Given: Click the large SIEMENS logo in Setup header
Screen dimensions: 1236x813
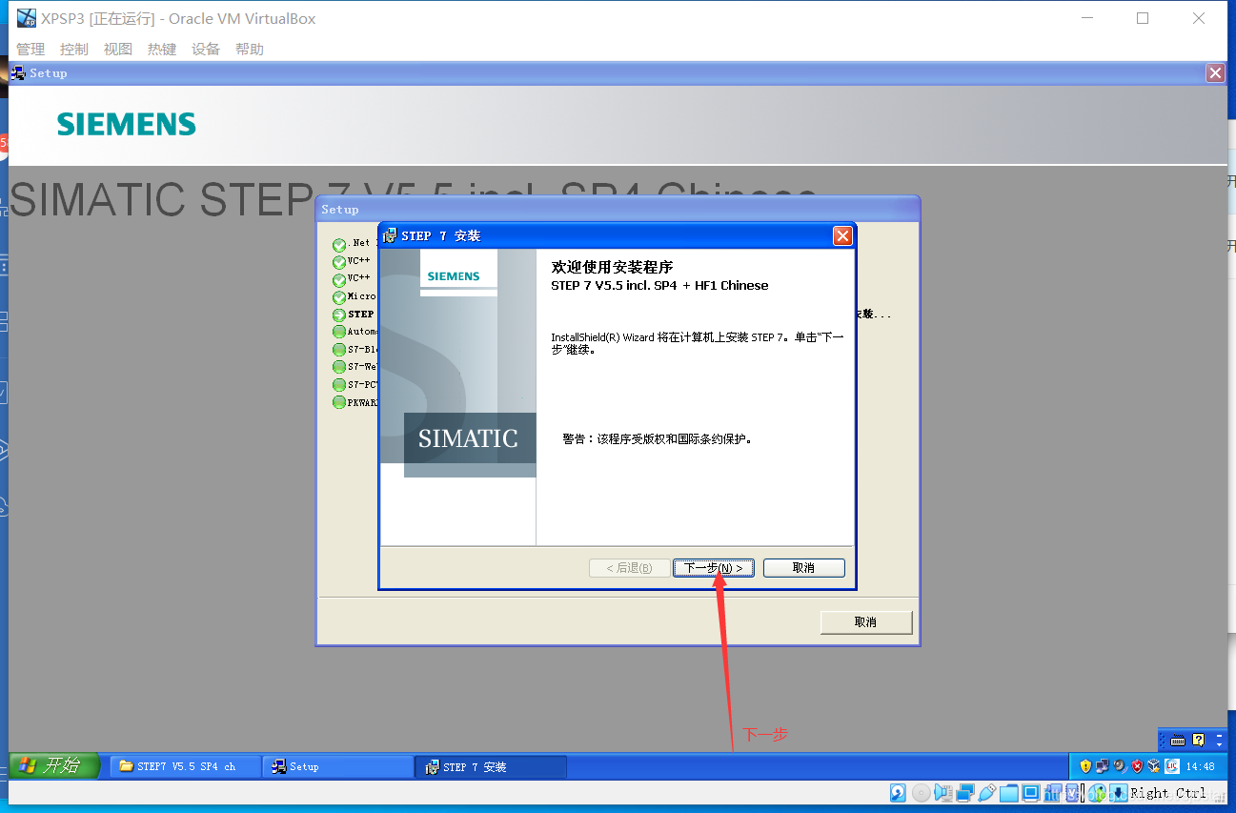Looking at the screenshot, I should (127, 125).
